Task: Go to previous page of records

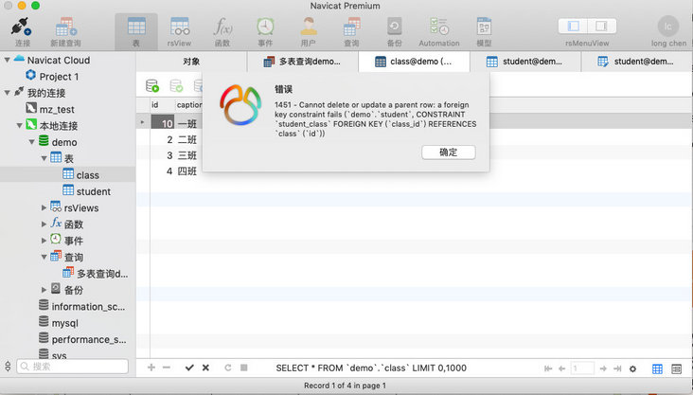Action: coord(561,368)
